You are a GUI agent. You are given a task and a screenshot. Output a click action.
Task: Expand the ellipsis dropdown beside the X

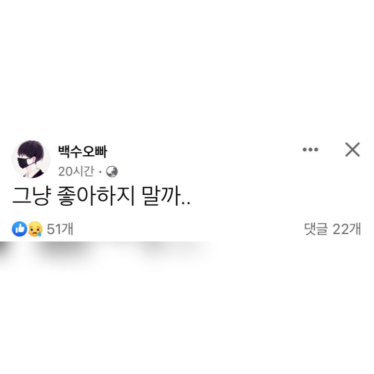310,150
